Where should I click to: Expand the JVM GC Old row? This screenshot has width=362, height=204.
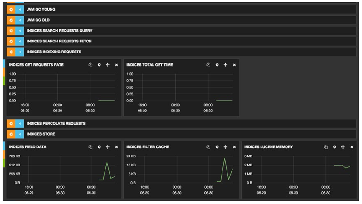(20, 20)
